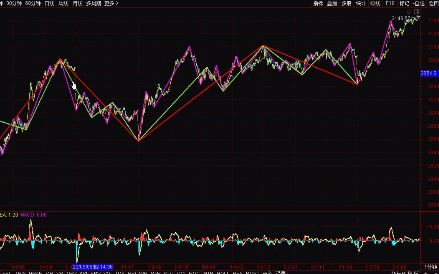Remove stock via -自选 button
This screenshot has width=439, height=274.
[x=419, y=3]
